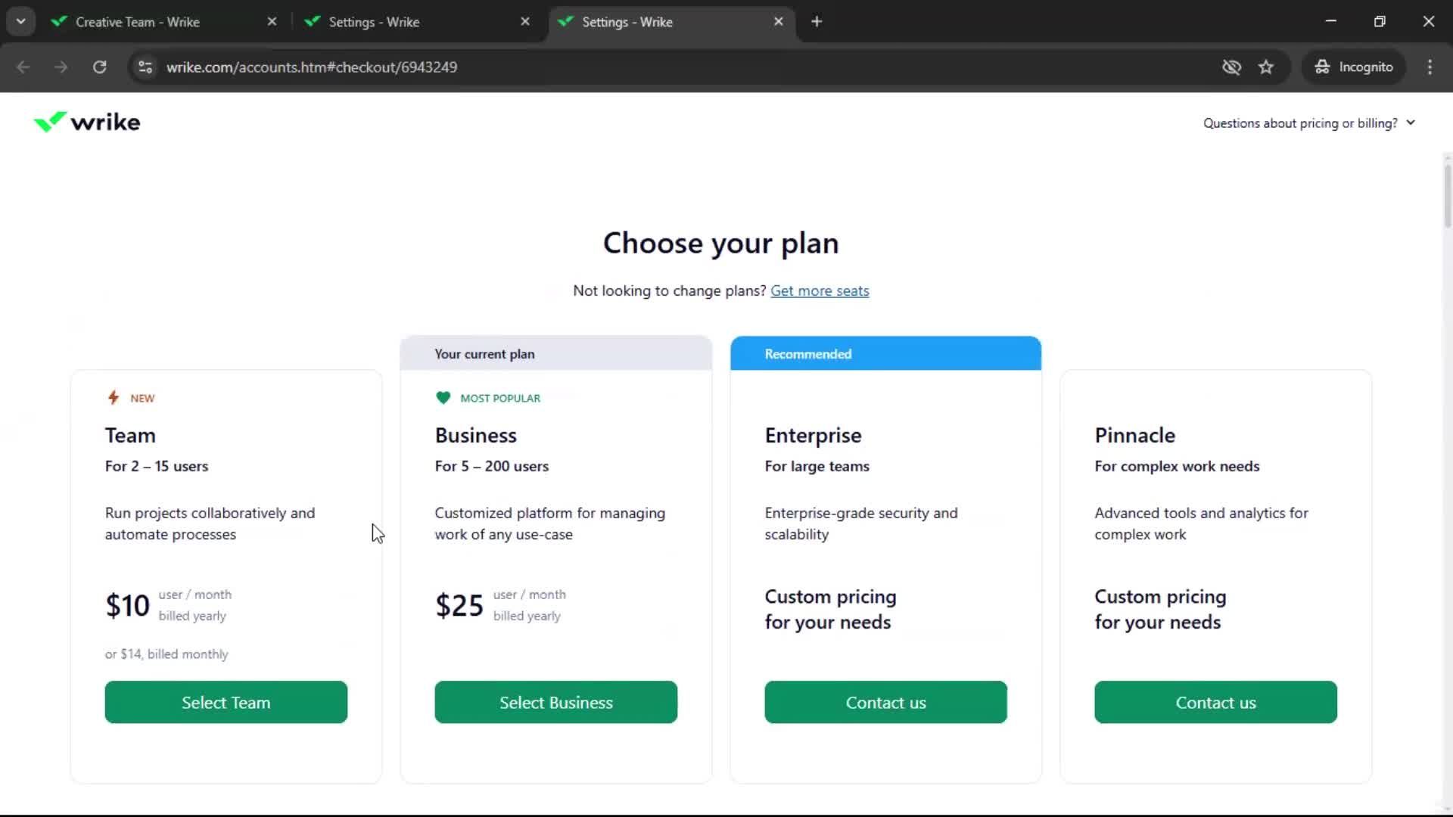Click the Pinnacle plan title
The height and width of the screenshot is (817, 1453).
tap(1135, 436)
